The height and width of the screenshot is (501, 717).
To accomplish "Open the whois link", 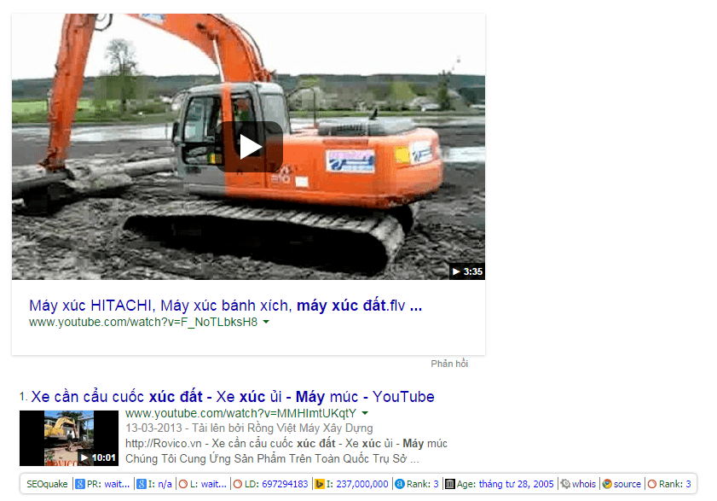I will point(584,484).
